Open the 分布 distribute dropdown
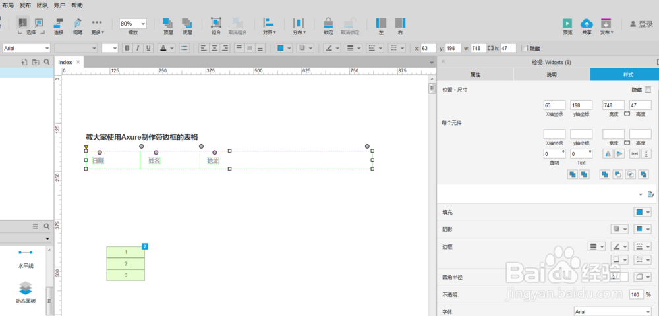 coord(299,26)
